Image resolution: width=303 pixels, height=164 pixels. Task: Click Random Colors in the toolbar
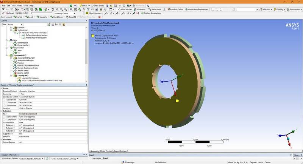(x=175, y=9)
